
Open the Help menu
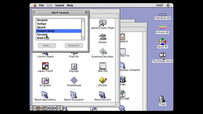pos(70,5)
